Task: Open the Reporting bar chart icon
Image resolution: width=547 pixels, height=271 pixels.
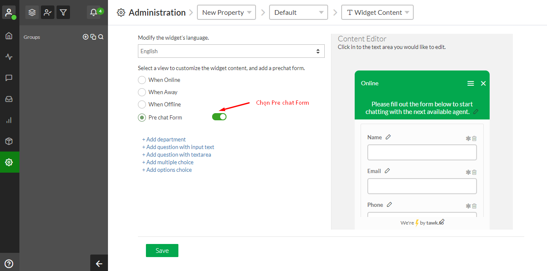Action: coord(9,120)
